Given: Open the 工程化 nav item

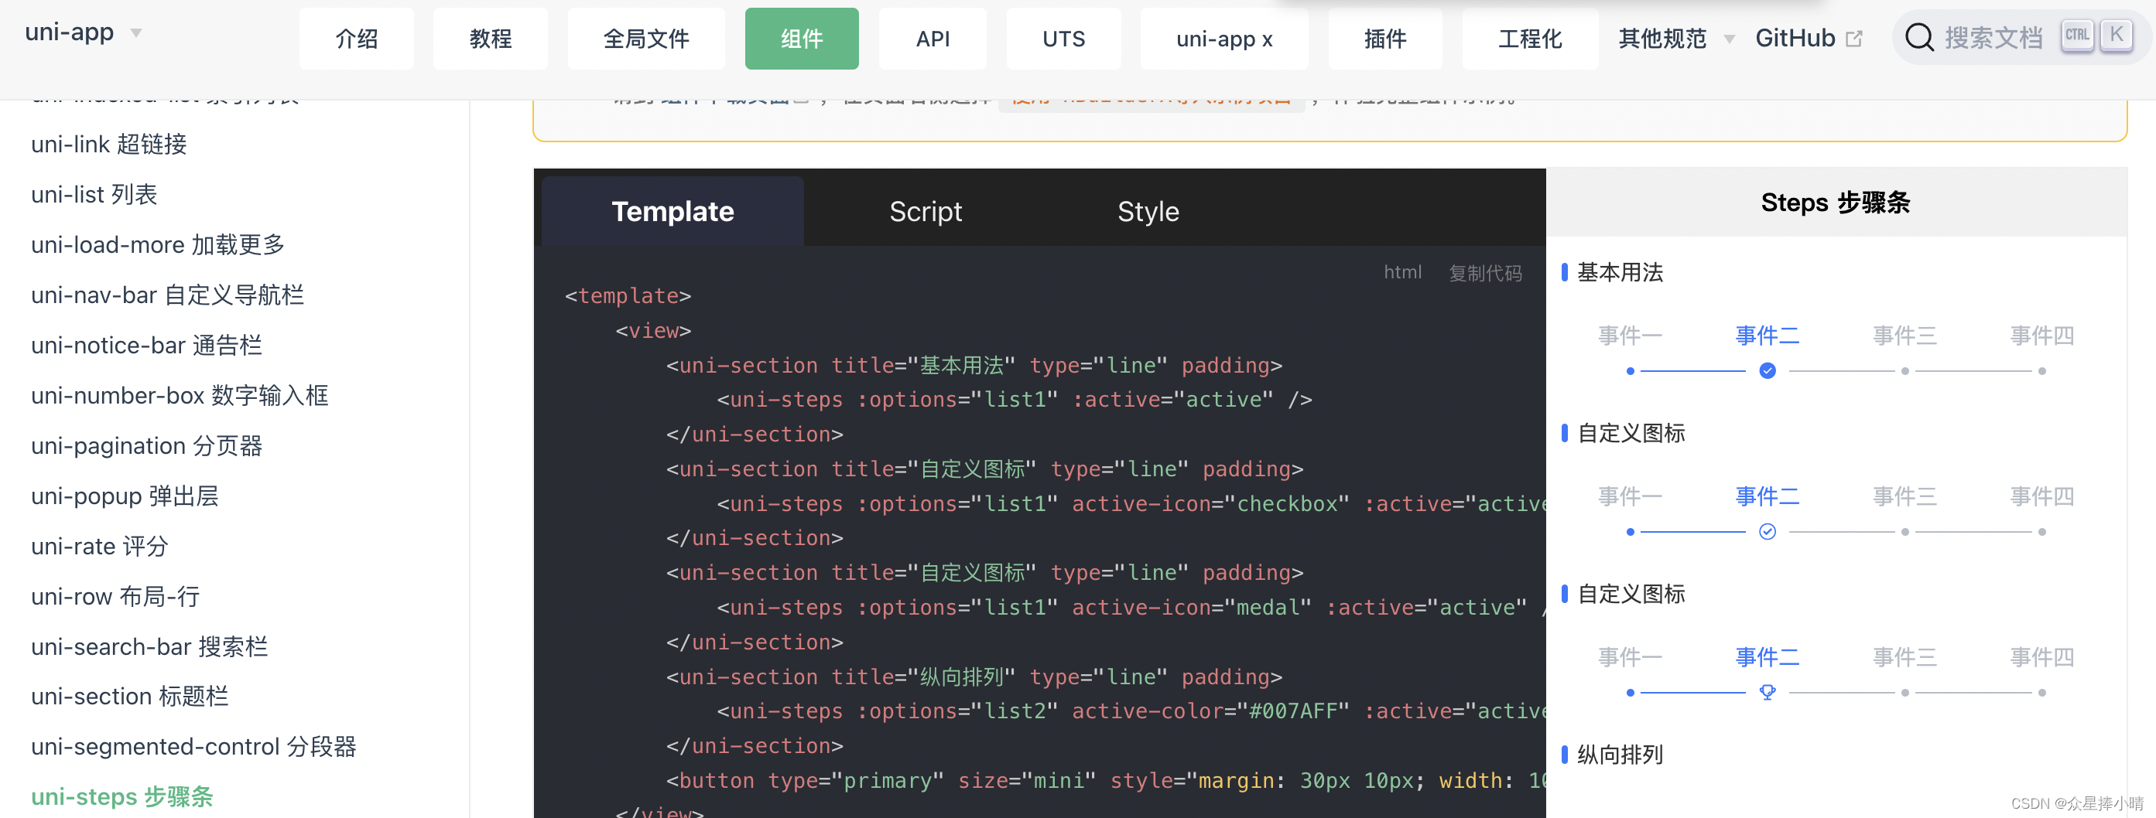Looking at the screenshot, I should coord(1530,39).
